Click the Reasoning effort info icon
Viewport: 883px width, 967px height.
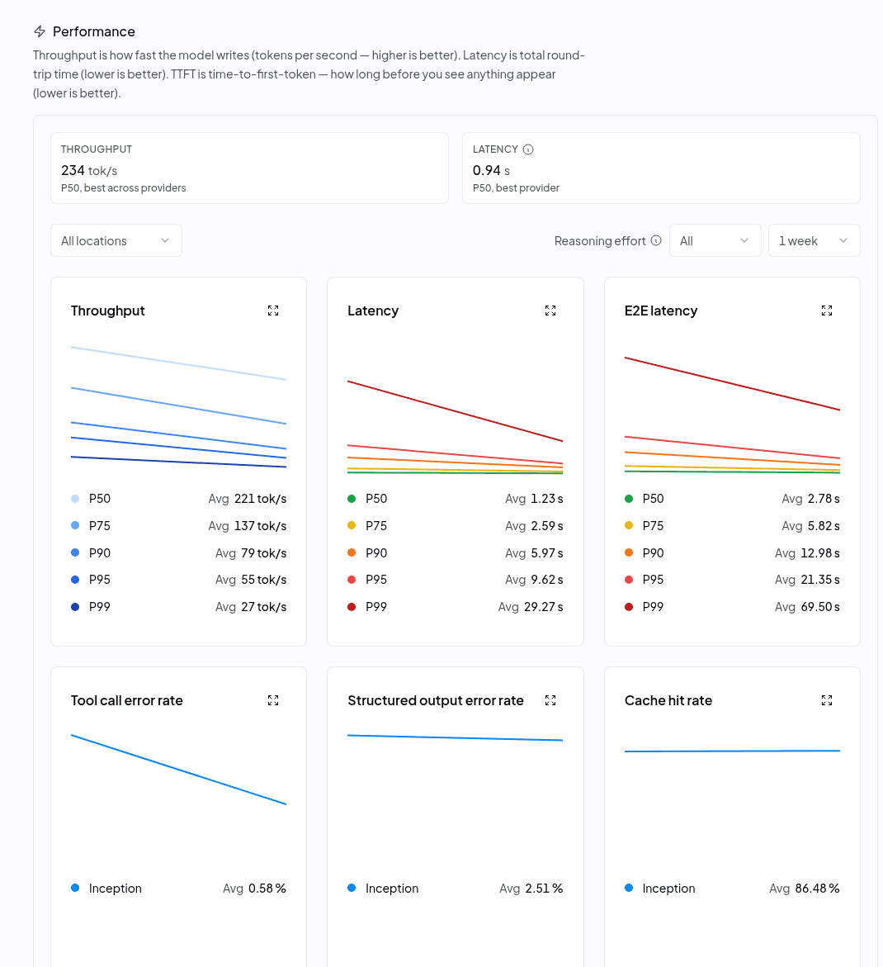(x=656, y=240)
